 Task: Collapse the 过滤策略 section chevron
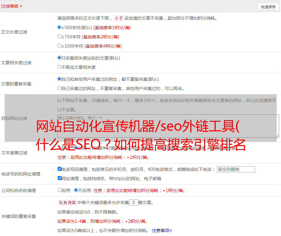tap(21, 6)
